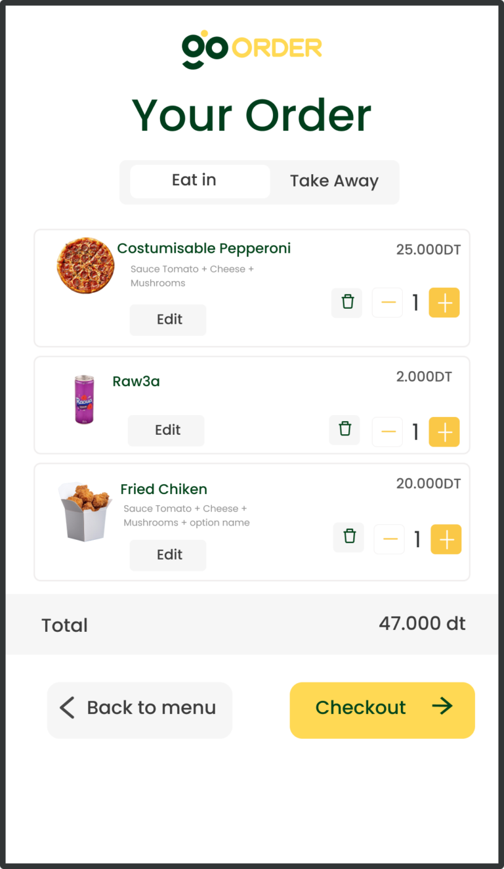Click the fried chicken box image

click(84, 511)
